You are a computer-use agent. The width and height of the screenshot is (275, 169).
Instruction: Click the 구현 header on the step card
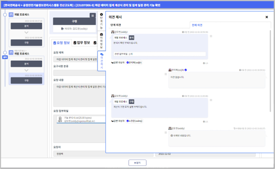coord(74,21)
